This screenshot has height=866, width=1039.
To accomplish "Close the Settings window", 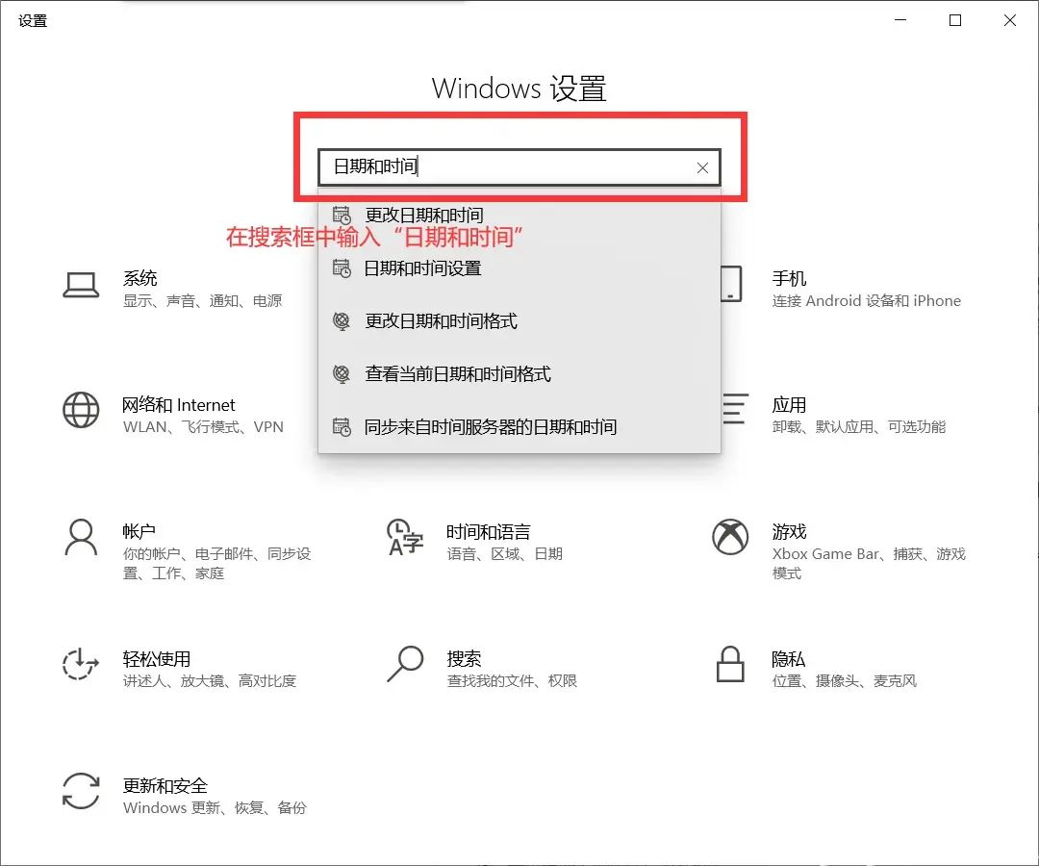I will point(1010,20).
